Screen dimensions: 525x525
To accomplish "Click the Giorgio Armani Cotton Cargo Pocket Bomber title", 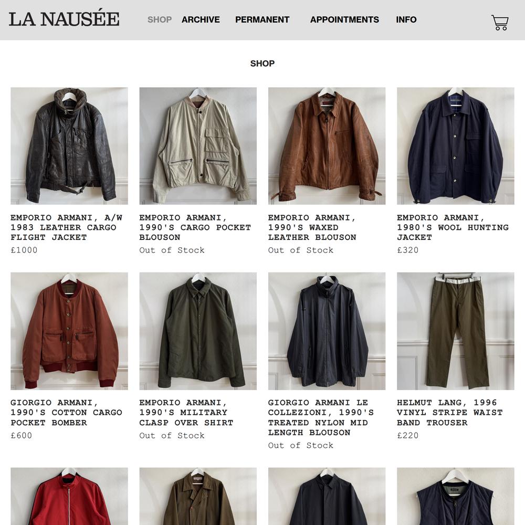I will [66, 413].
